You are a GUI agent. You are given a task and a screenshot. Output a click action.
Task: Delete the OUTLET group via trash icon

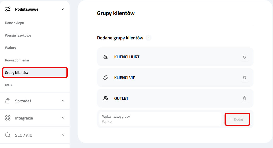pyautogui.click(x=244, y=98)
